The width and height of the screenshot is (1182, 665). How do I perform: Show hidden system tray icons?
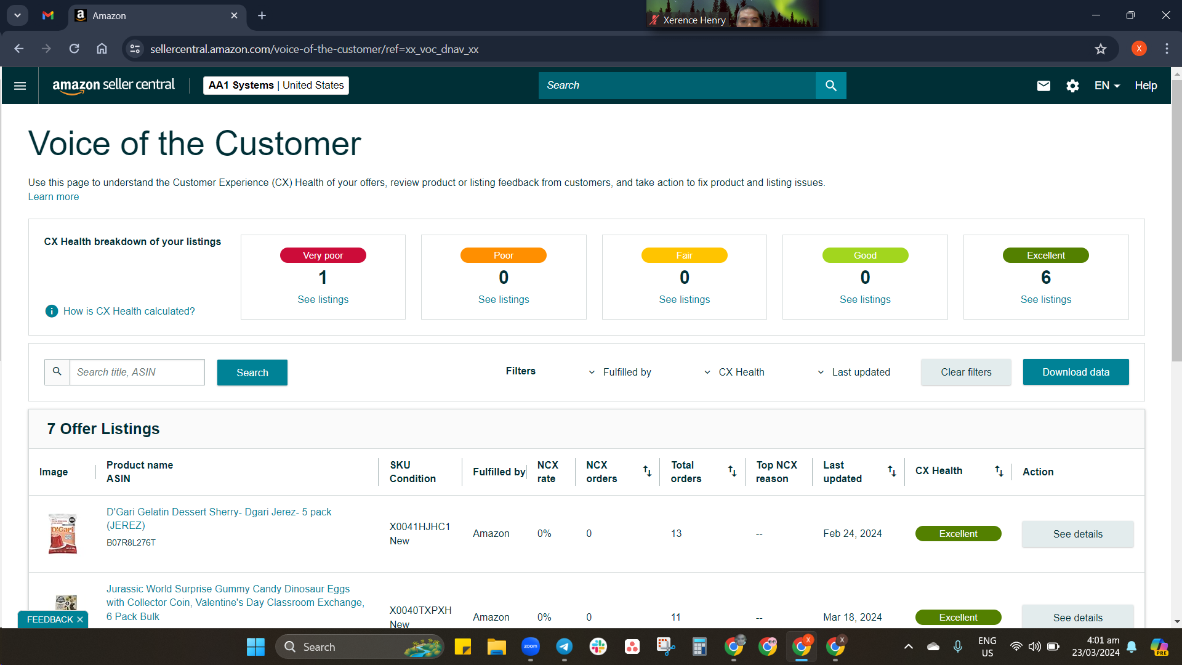[908, 647]
